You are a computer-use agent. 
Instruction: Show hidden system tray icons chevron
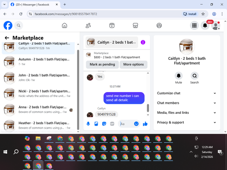point(191,152)
